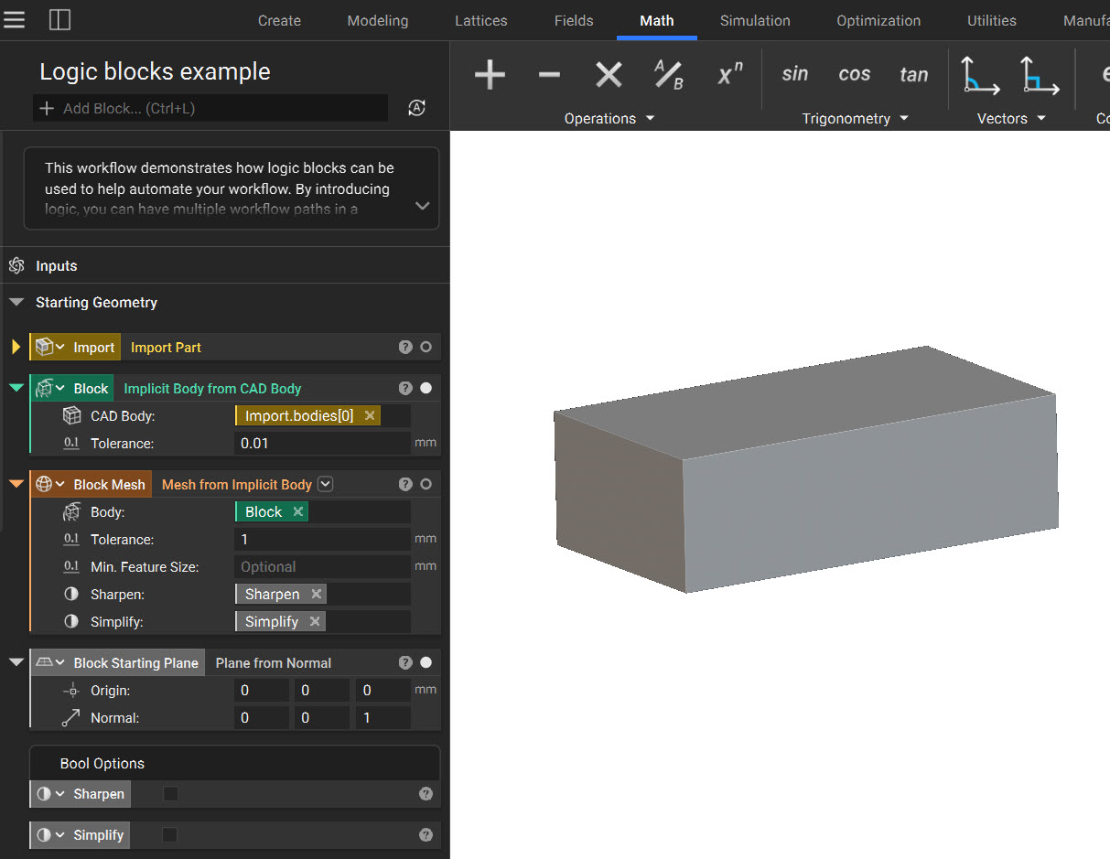The height and width of the screenshot is (859, 1110).
Task: Select the Logic blocks example title
Action: (155, 71)
